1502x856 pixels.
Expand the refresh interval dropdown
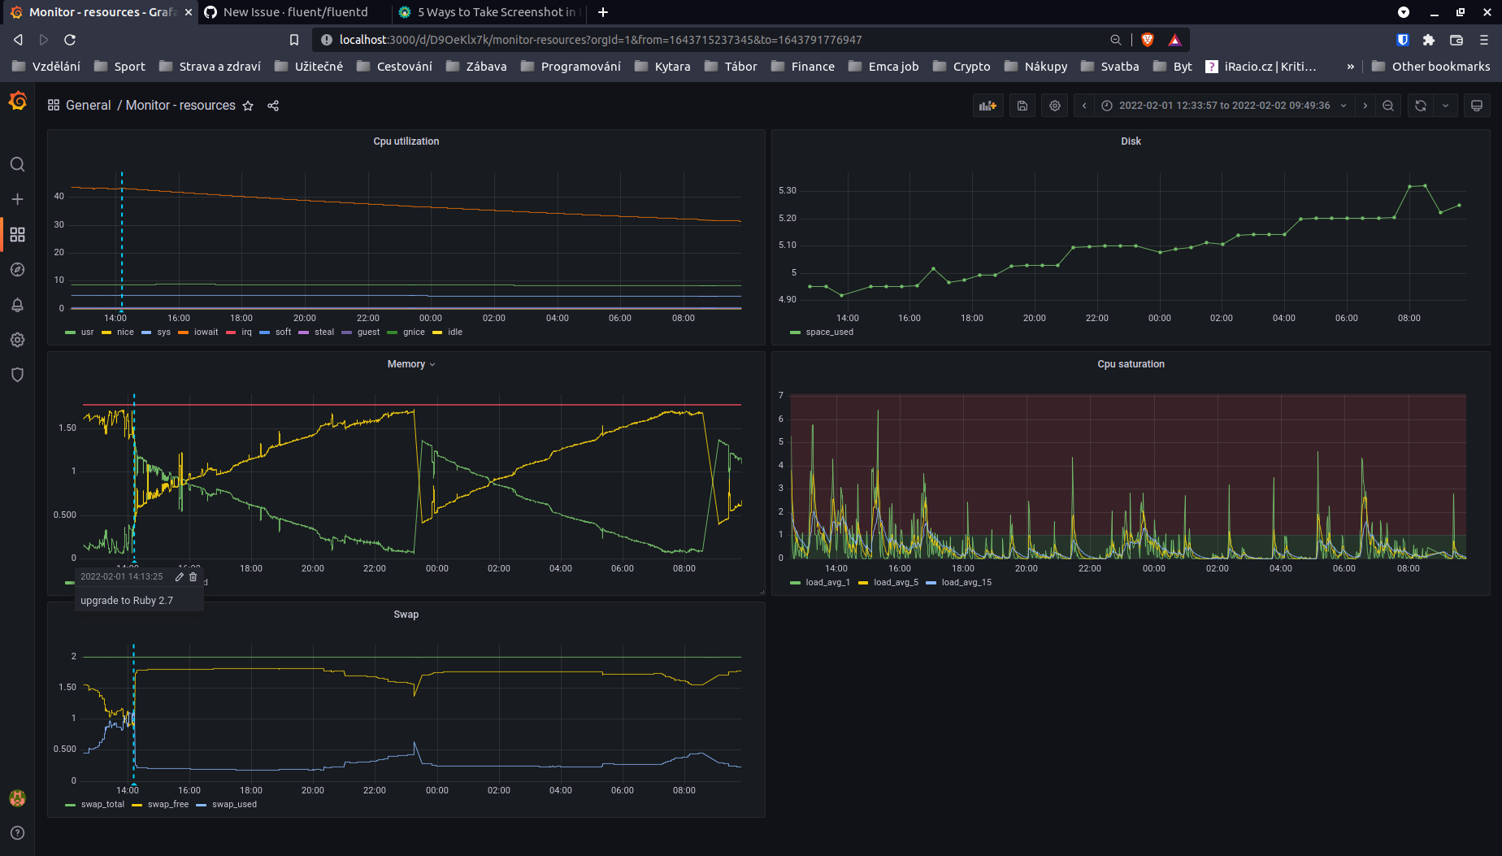point(1445,106)
